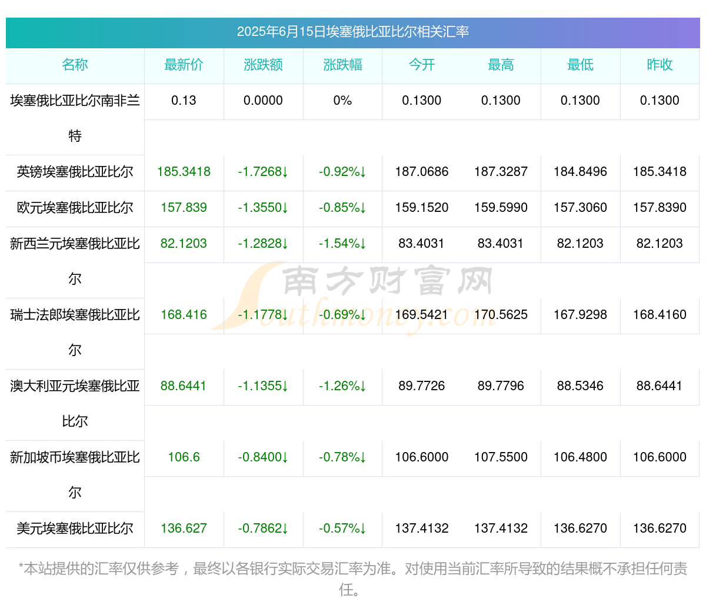The width and height of the screenshot is (706, 608).
Task: Click change amount -1.7268↓
Action: click(263, 172)
